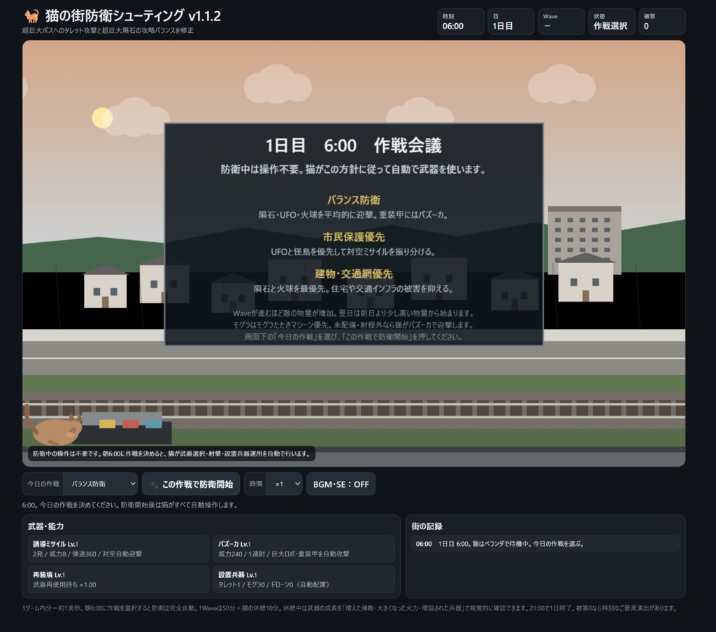Click the small paw icon on the start button
The width and height of the screenshot is (716, 632).
155,484
